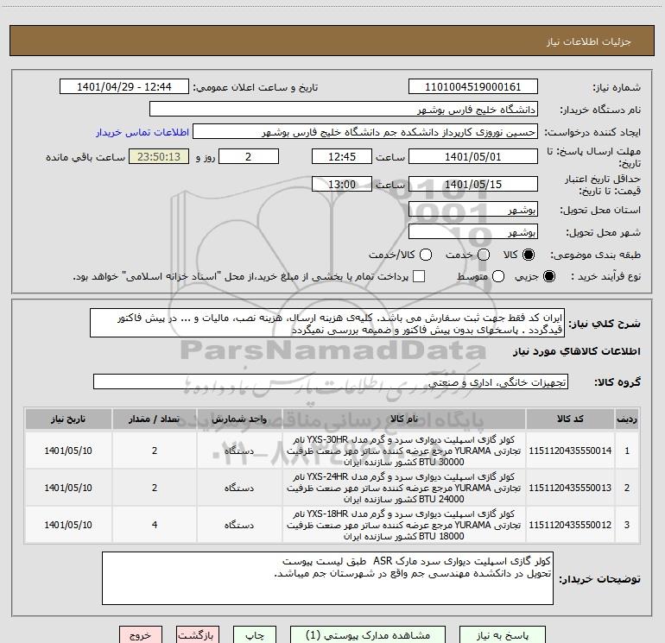Screen dimensions: 665x643
Task: Click the خروج exit button
Action: (141, 635)
